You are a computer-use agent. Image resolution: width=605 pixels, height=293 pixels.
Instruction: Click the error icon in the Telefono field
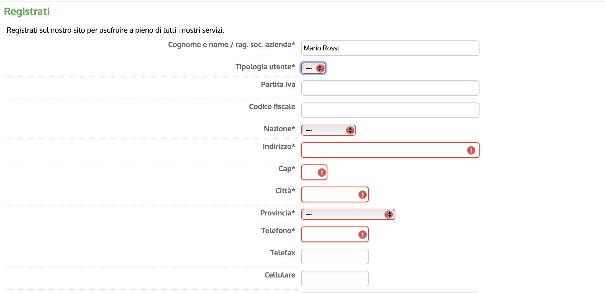(362, 235)
